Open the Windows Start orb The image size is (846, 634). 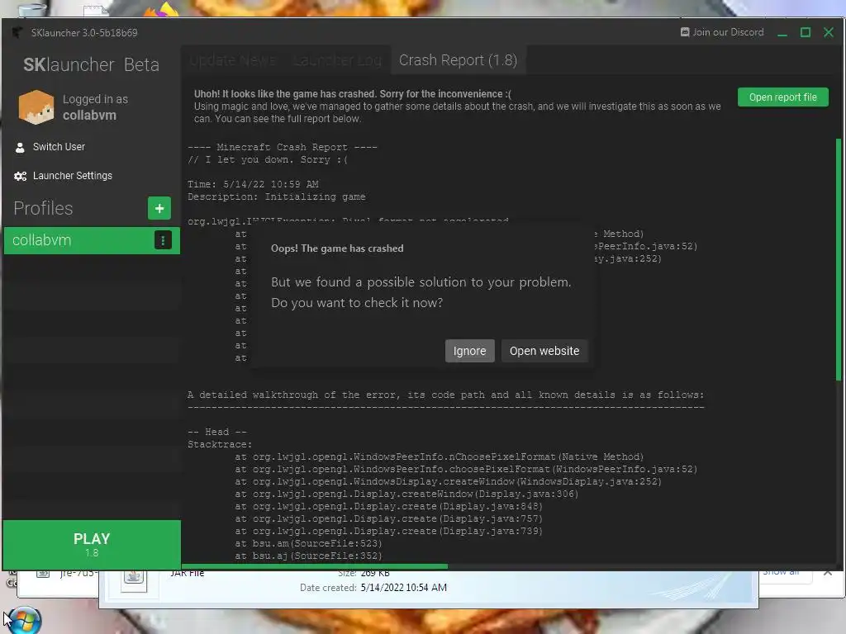click(x=25, y=621)
